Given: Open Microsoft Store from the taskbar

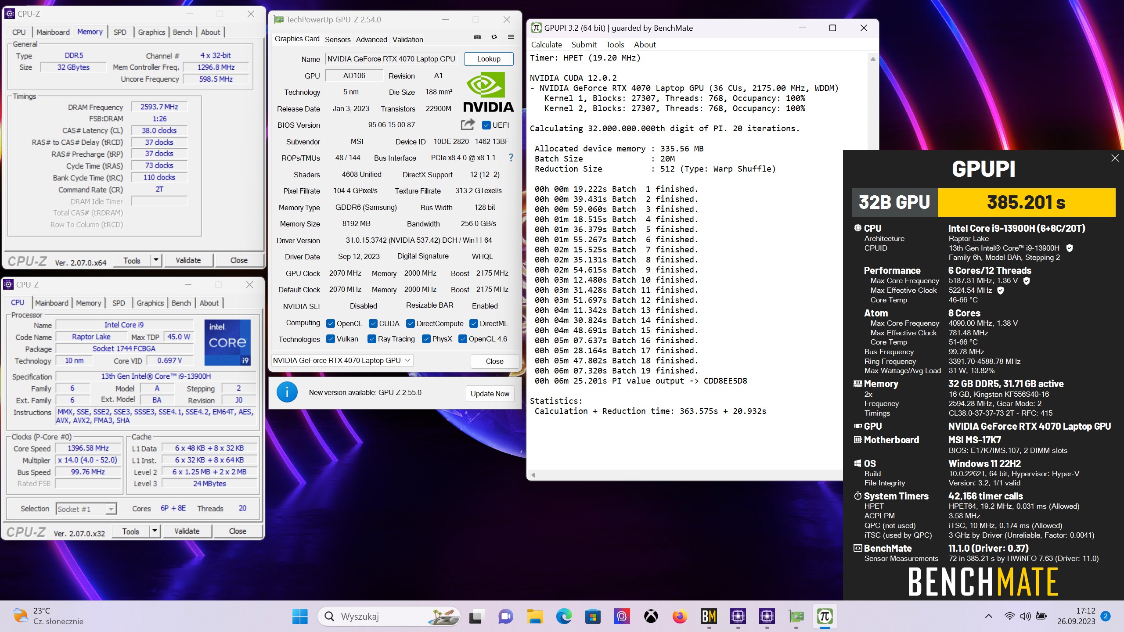Looking at the screenshot, I should click(593, 617).
